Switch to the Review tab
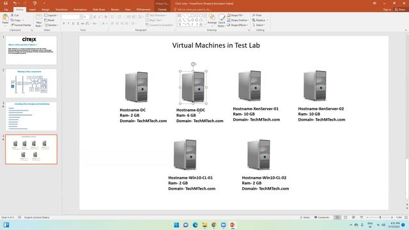 point(115,10)
